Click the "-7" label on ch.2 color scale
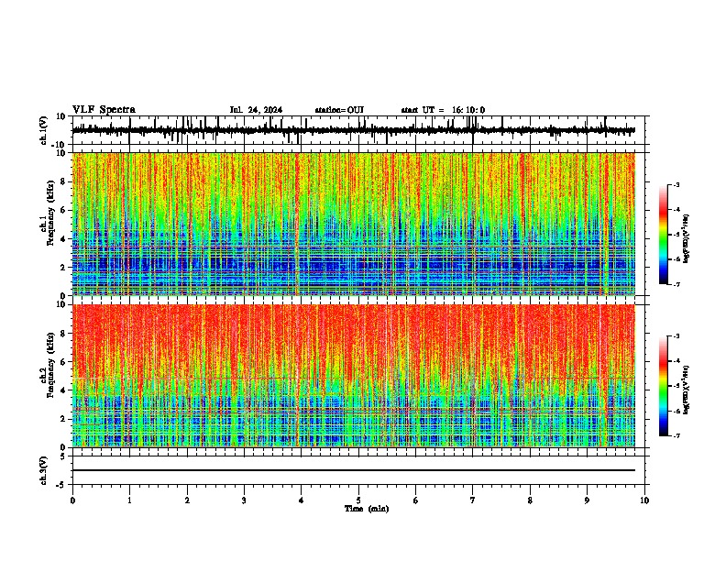726x561 pixels. click(x=676, y=436)
